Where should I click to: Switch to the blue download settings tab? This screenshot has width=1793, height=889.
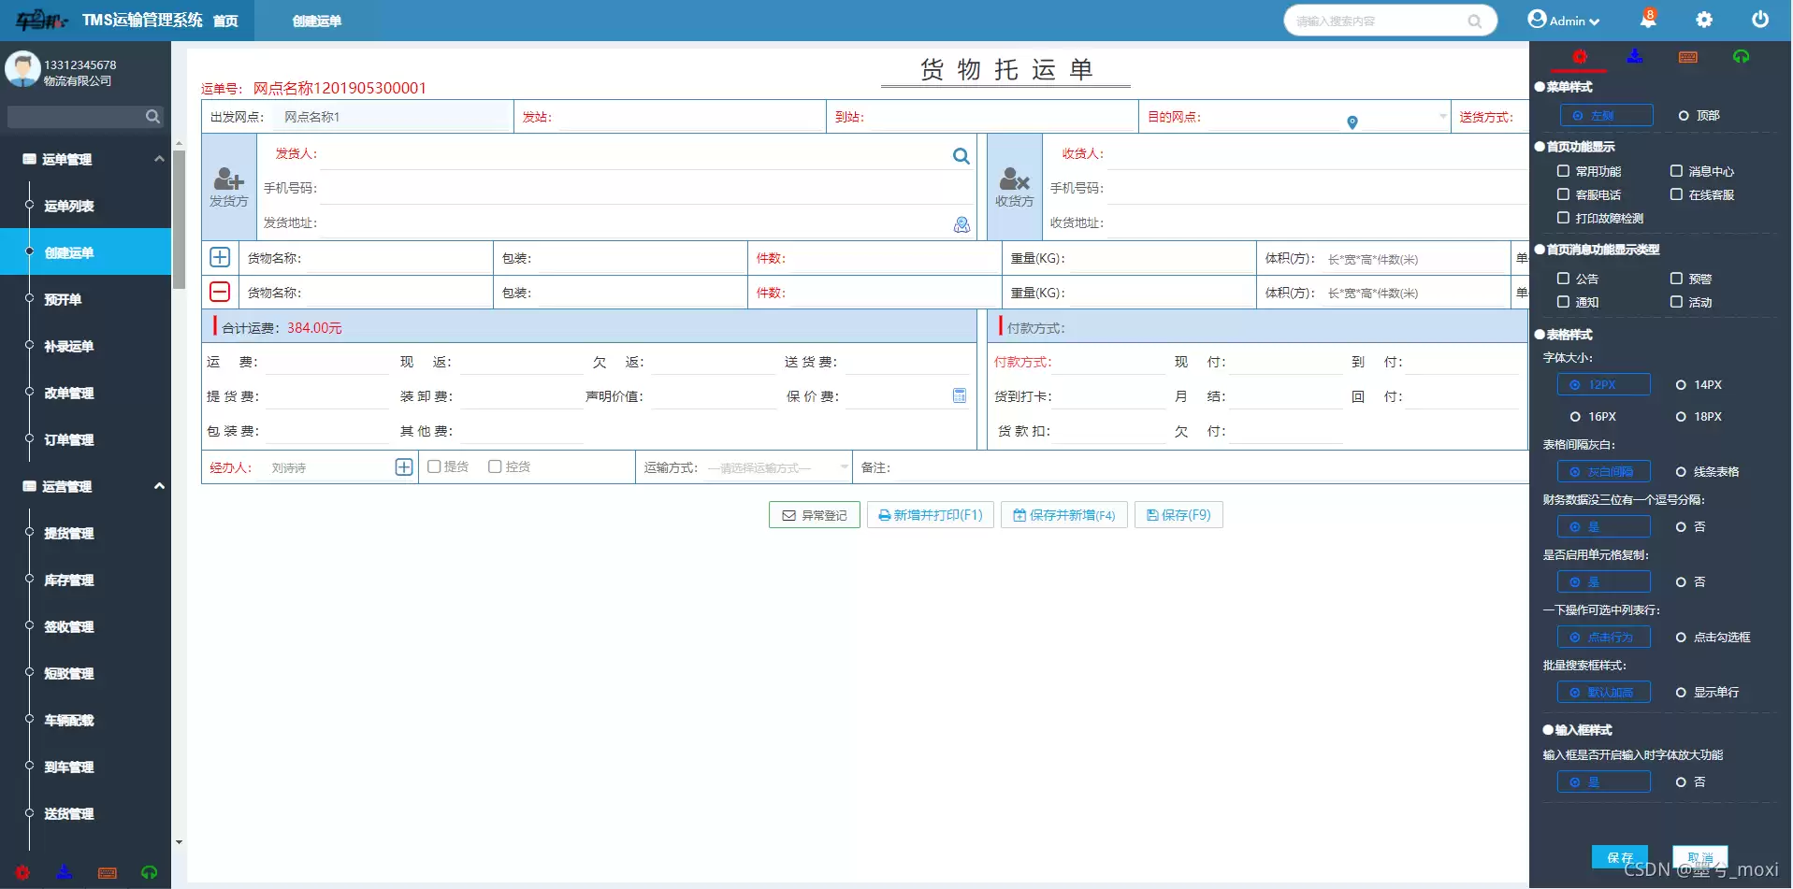click(x=1634, y=56)
